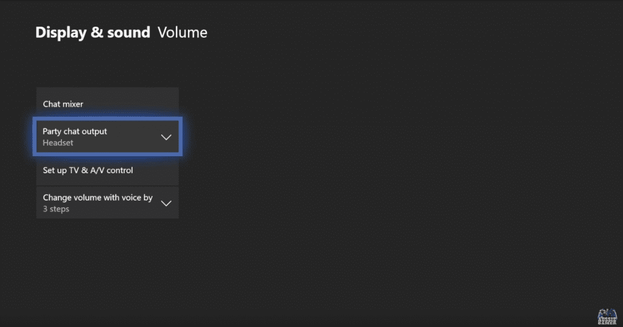Open voice volume step options via chevron
The image size is (623, 327).
166,203
